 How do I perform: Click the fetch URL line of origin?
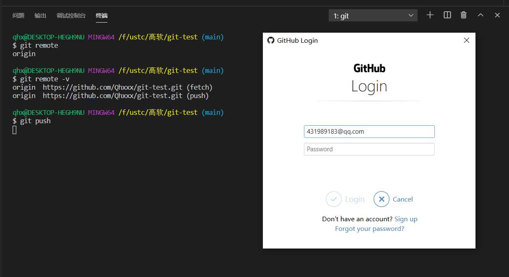pos(112,87)
